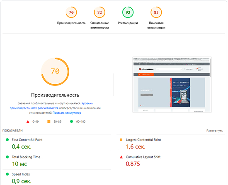Image resolution: width=228 pixels, height=185 pixels.
Task: Select the First Contentful Paint metric label
Action: pyautogui.click(x=27, y=140)
